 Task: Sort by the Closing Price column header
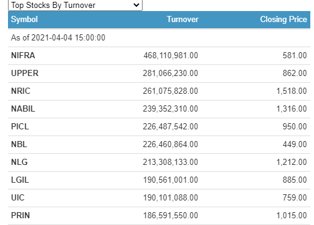[x=283, y=20]
